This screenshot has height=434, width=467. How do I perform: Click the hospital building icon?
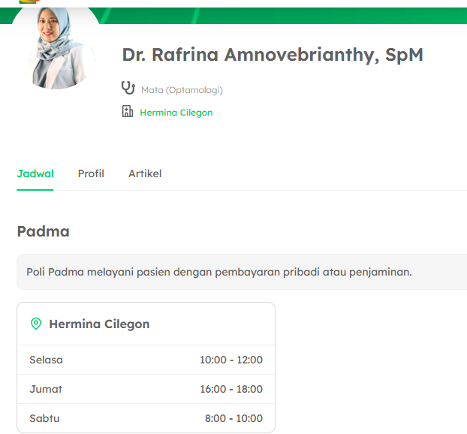(x=128, y=112)
